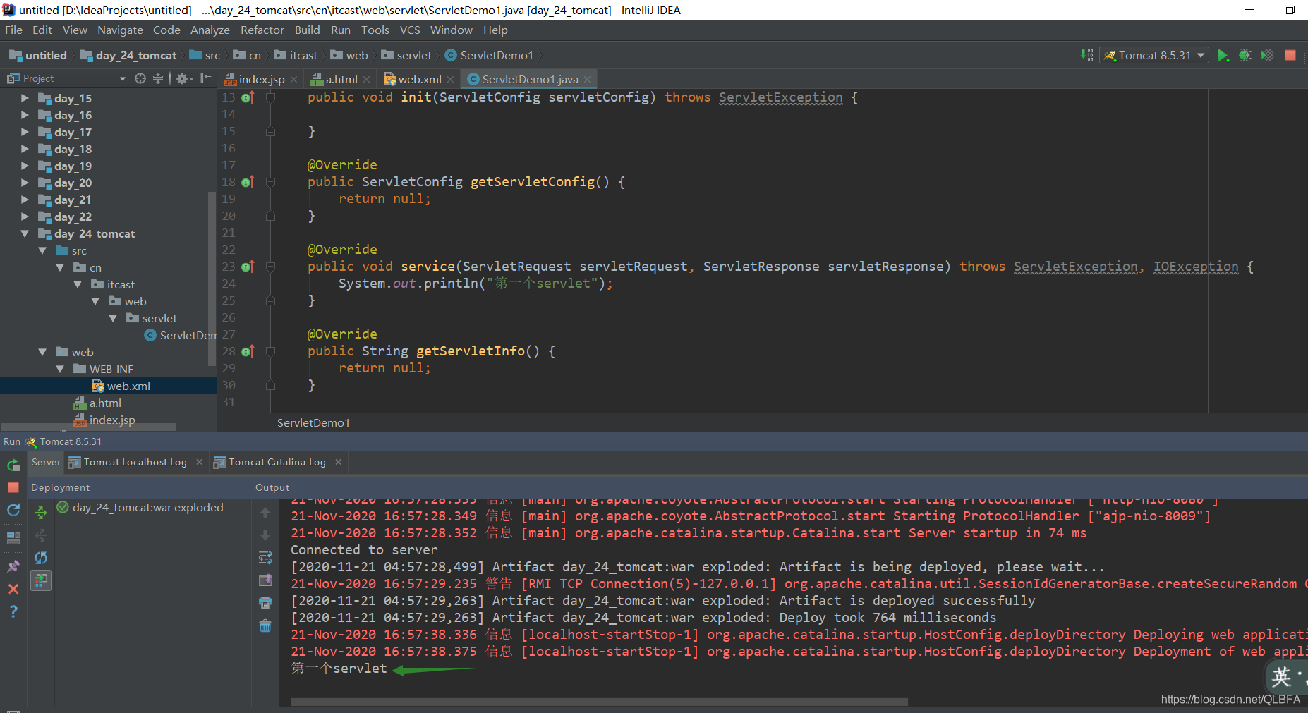The width and height of the screenshot is (1308, 713).
Task: Stop the server using top toolbar red square
Action: 1290,56
